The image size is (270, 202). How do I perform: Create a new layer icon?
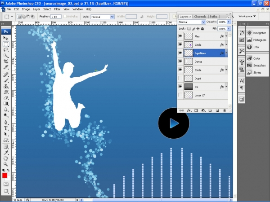coord(217,110)
